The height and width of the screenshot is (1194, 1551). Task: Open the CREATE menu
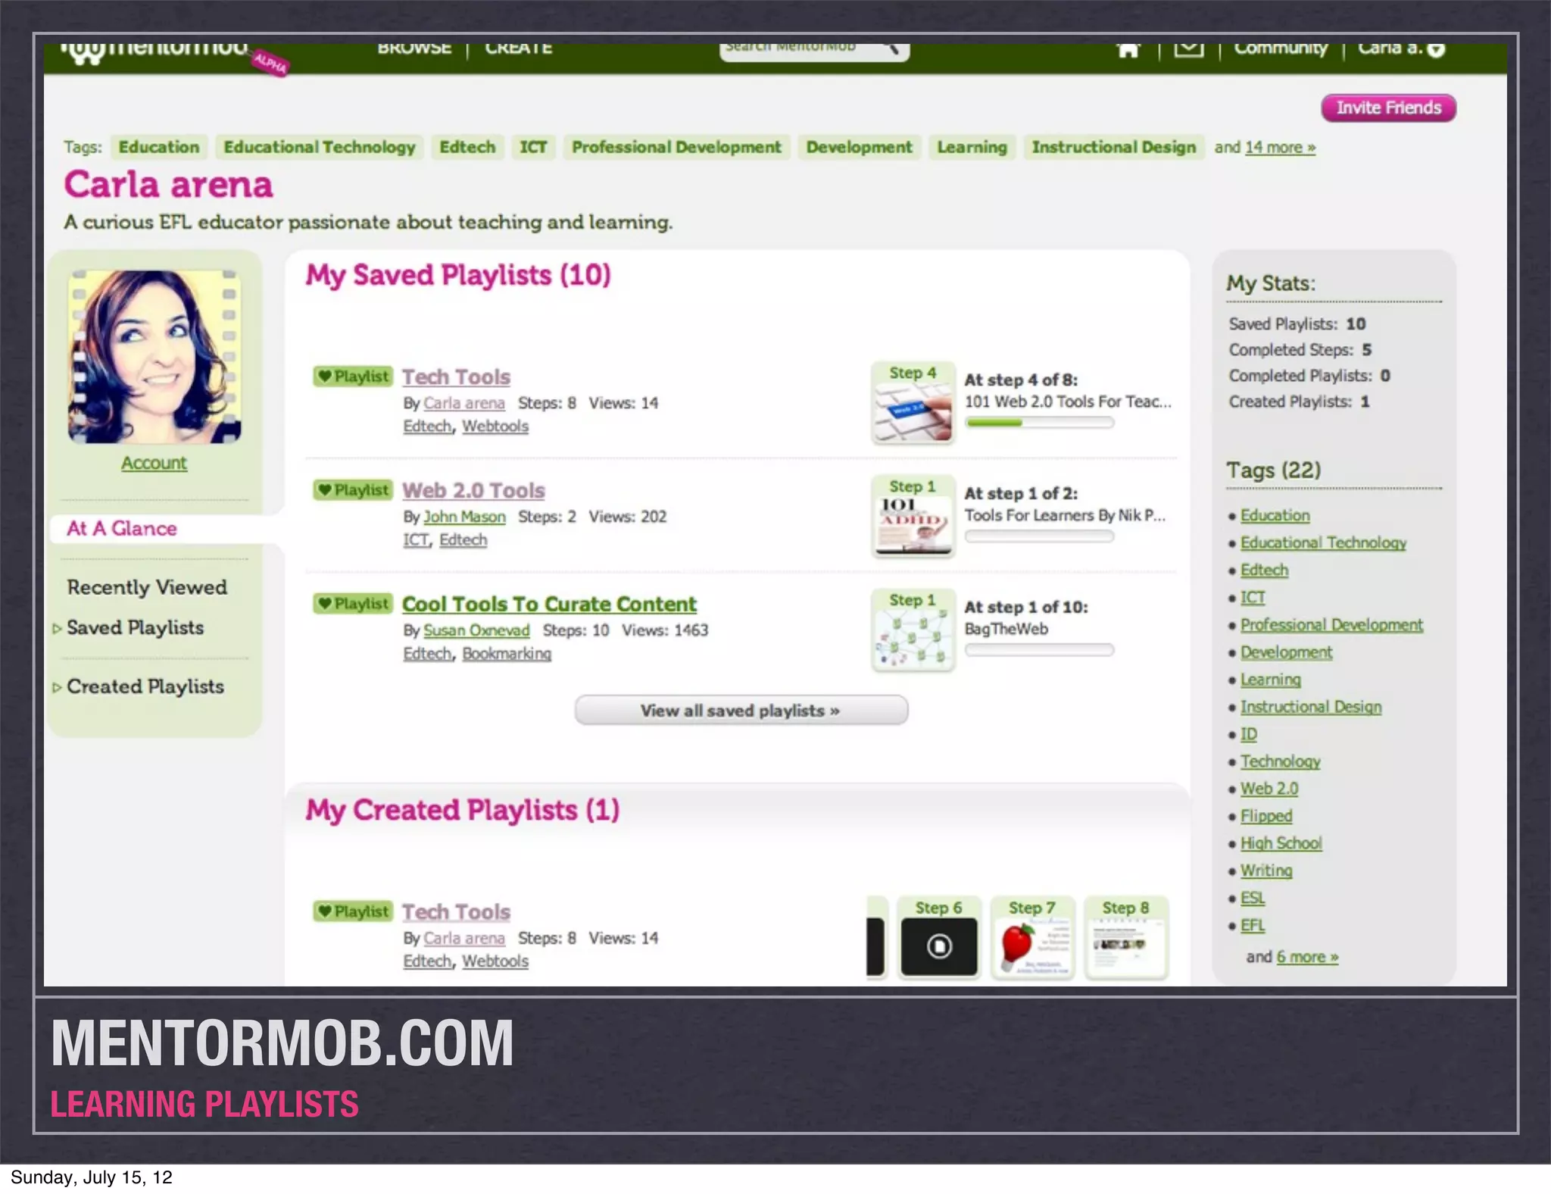tap(519, 48)
